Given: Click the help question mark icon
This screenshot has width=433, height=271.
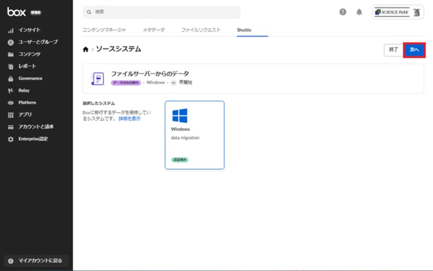Looking at the screenshot, I should click(x=343, y=12).
